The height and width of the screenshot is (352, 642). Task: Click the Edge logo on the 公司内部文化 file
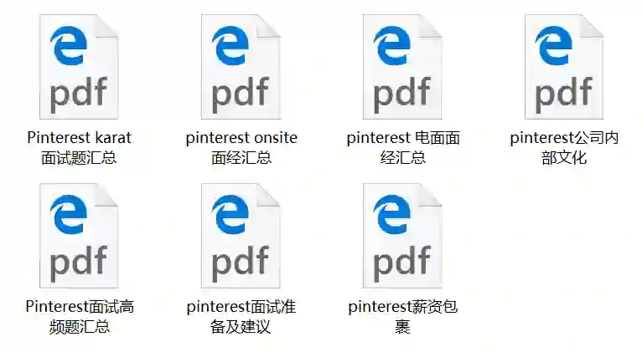[x=553, y=45]
